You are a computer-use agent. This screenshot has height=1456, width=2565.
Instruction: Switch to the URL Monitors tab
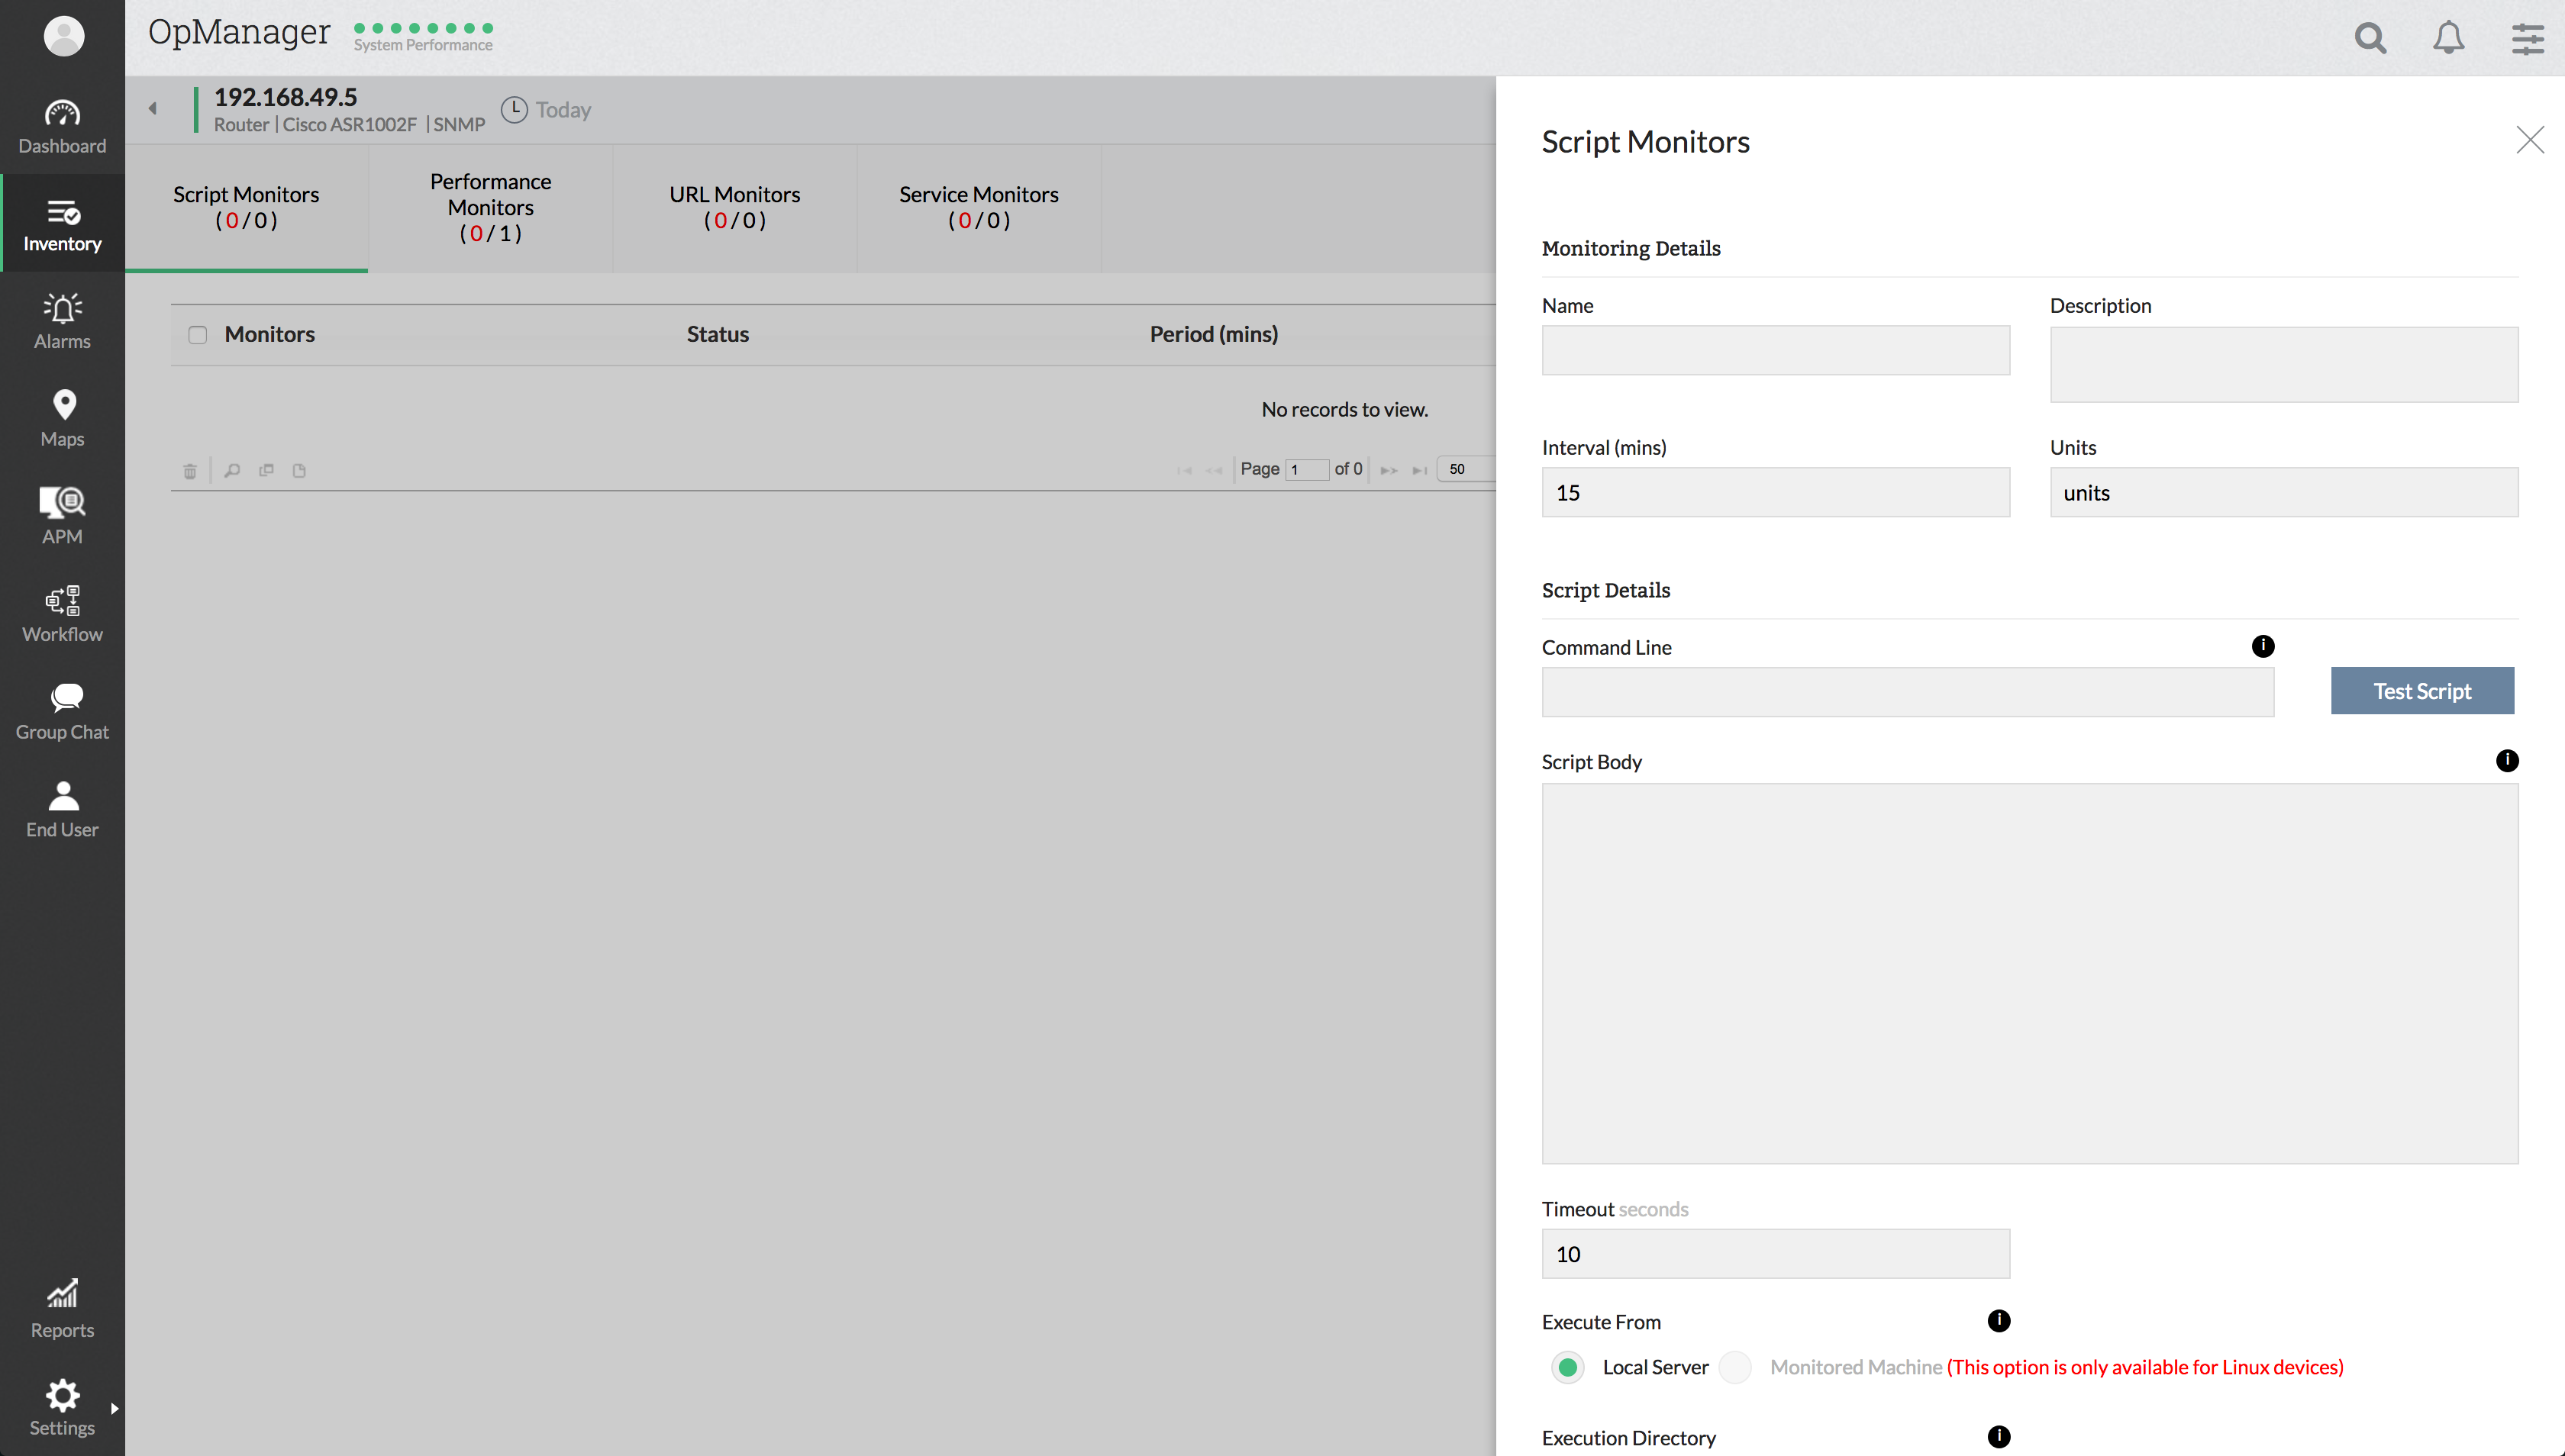click(734, 207)
